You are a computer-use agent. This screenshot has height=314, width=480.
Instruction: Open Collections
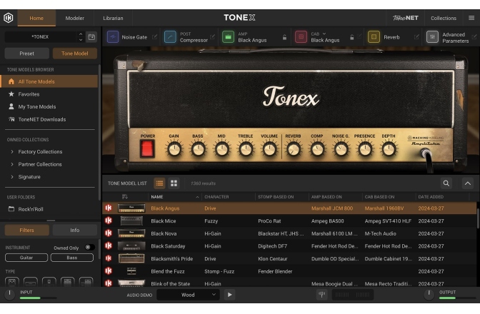click(444, 18)
